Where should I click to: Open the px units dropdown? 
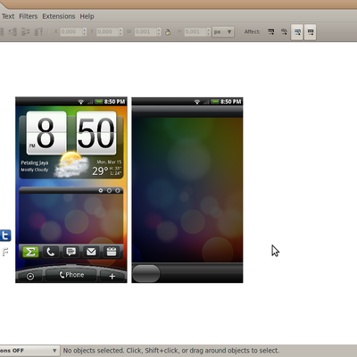click(223, 32)
